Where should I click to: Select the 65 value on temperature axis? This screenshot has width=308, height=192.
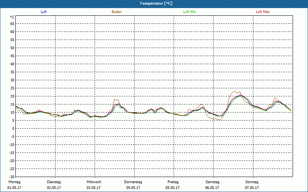(12, 24)
